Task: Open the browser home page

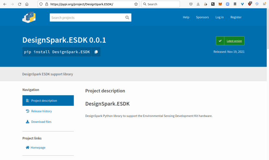Action: tap(27, 4)
